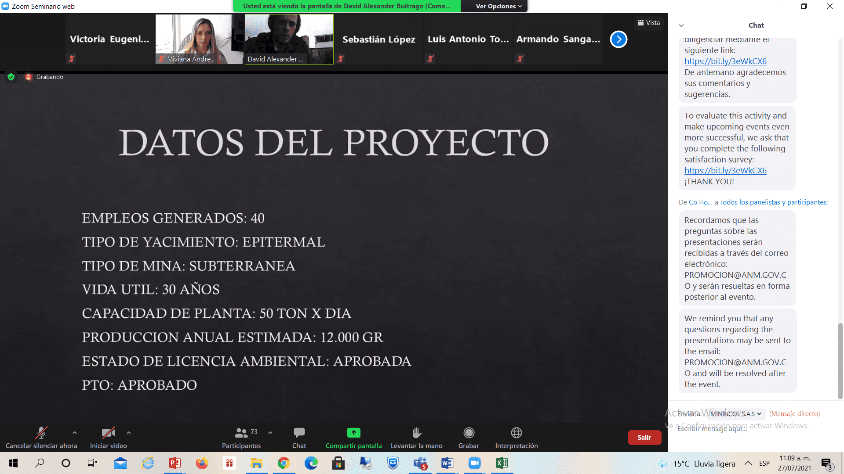This screenshot has width=844, height=474.
Task: Show hidden system tray icons
Action: 748,463
